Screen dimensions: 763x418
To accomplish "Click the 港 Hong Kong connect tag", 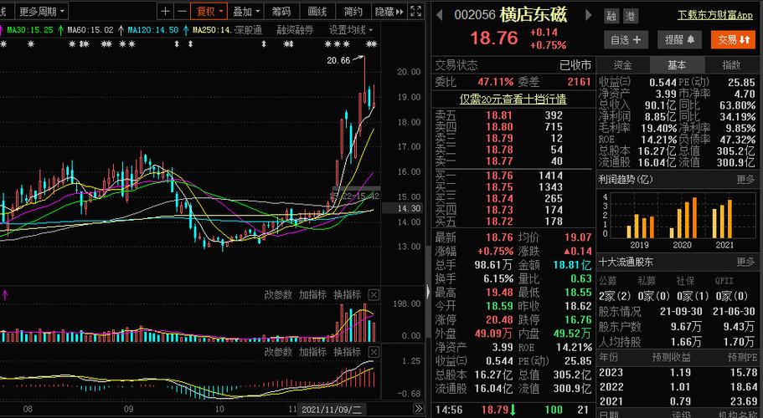I will click(630, 16).
